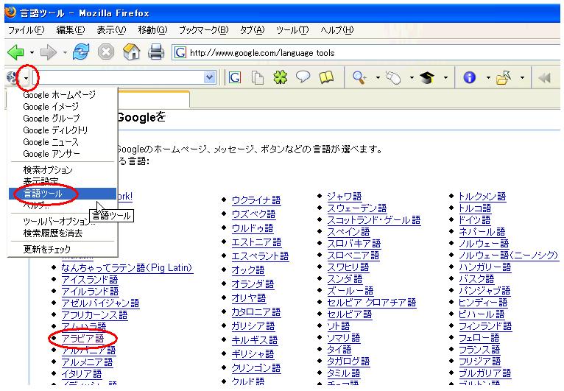Open dropdown arrow next to magnifier icon
This screenshot has width=564, height=391.
tap(378, 77)
